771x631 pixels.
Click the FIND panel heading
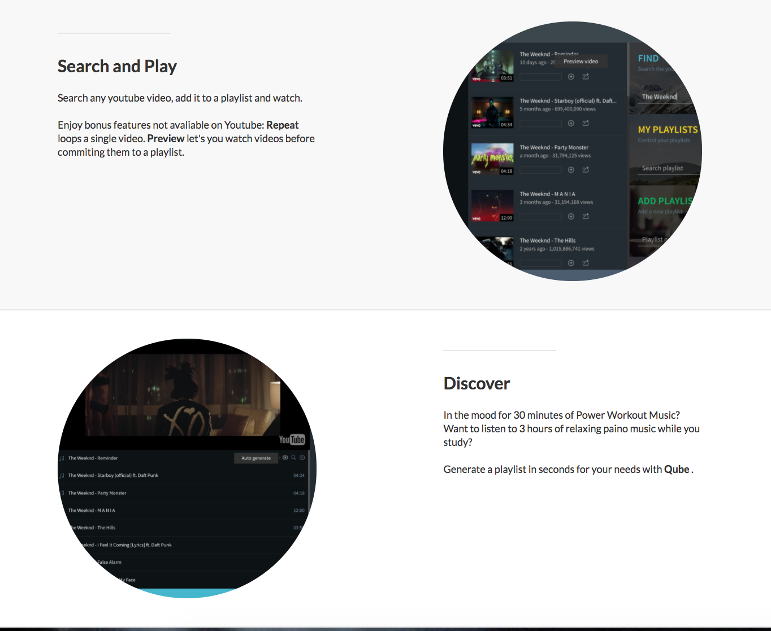coord(648,58)
